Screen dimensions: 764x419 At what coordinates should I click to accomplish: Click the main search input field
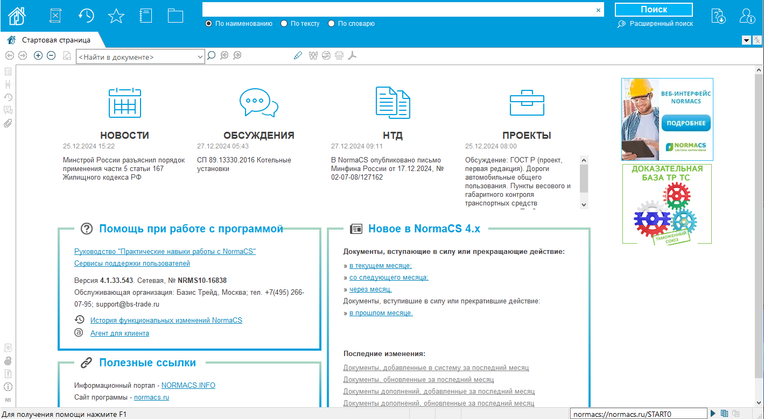(x=398, y=10)
